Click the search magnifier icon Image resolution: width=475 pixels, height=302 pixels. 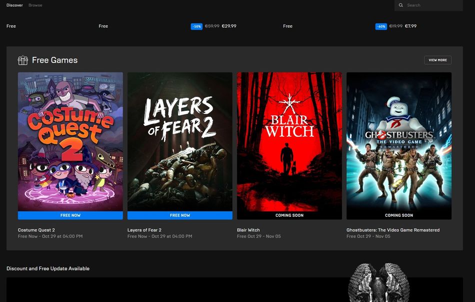[x=401, y=5]
